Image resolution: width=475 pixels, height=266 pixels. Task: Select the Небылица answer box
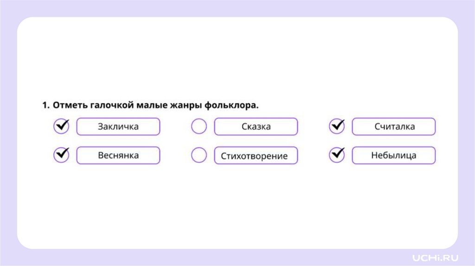coord(394,155)
